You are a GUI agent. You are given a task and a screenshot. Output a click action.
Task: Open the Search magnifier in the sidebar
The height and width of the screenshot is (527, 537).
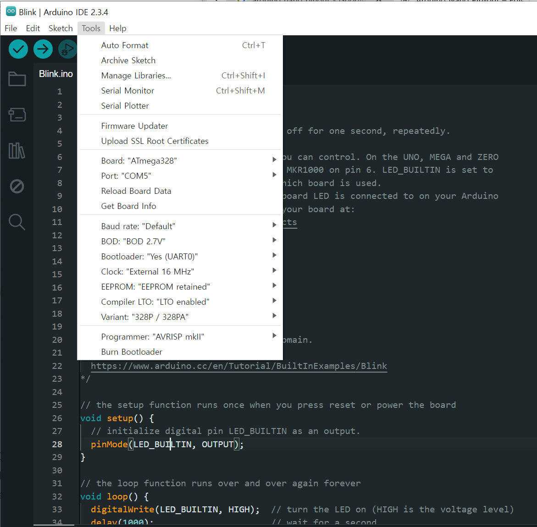(17, 222)
